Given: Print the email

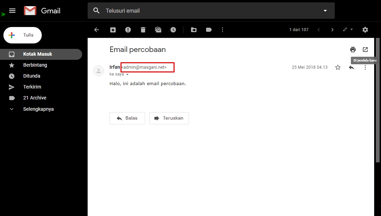Looking at the screenshot, I should pos(353,50).
